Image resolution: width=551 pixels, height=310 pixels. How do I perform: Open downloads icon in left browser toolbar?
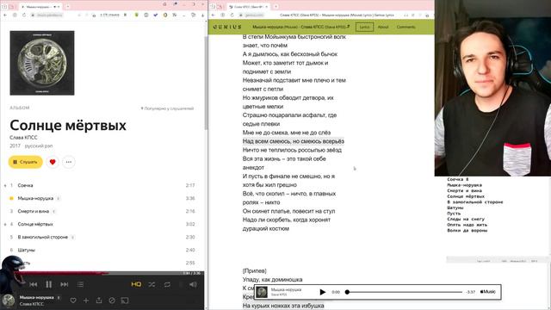(x=202, y=15)
